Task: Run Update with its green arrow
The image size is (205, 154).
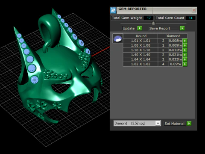Action: coord(140,28)
